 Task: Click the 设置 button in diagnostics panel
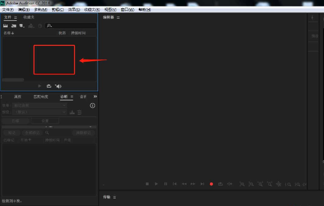(x=45, y=121)
